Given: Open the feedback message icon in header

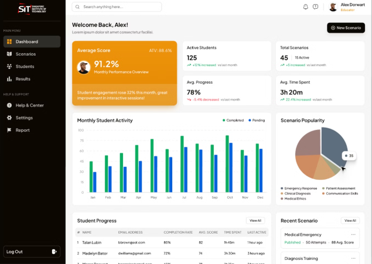Looking at the screenshot, I should 315,7.
